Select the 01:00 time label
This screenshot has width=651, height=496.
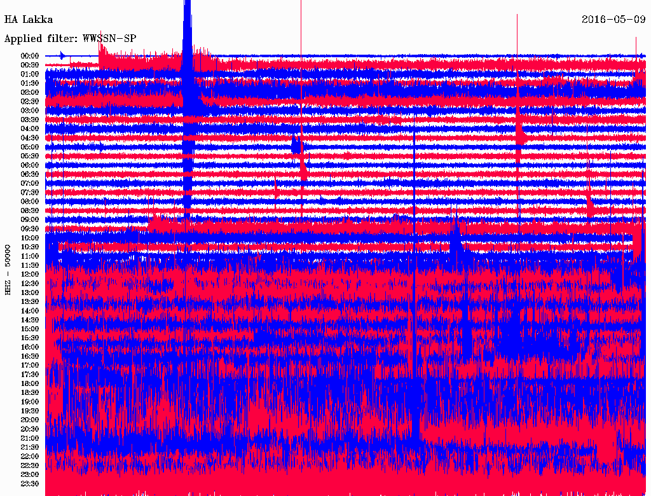coord(30,74)
